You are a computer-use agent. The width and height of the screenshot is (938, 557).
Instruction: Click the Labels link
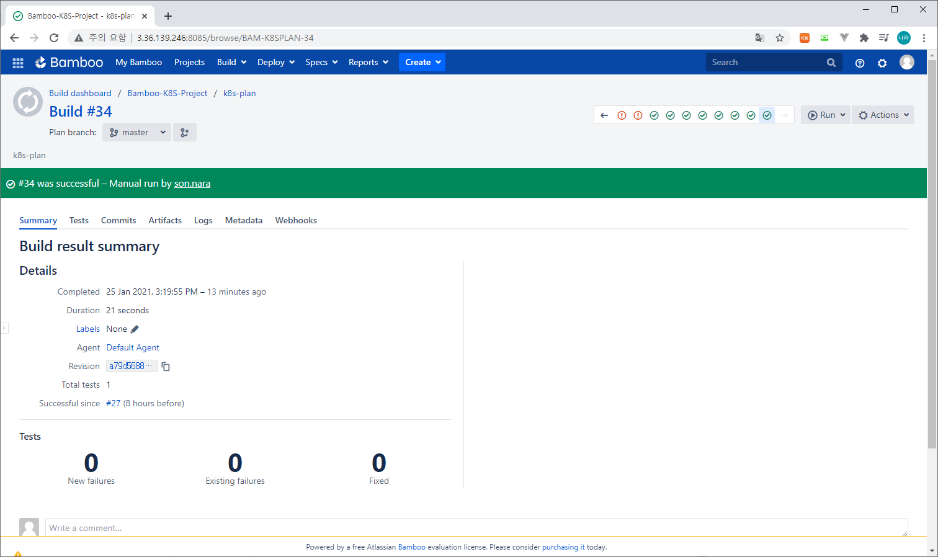(88, 329)
